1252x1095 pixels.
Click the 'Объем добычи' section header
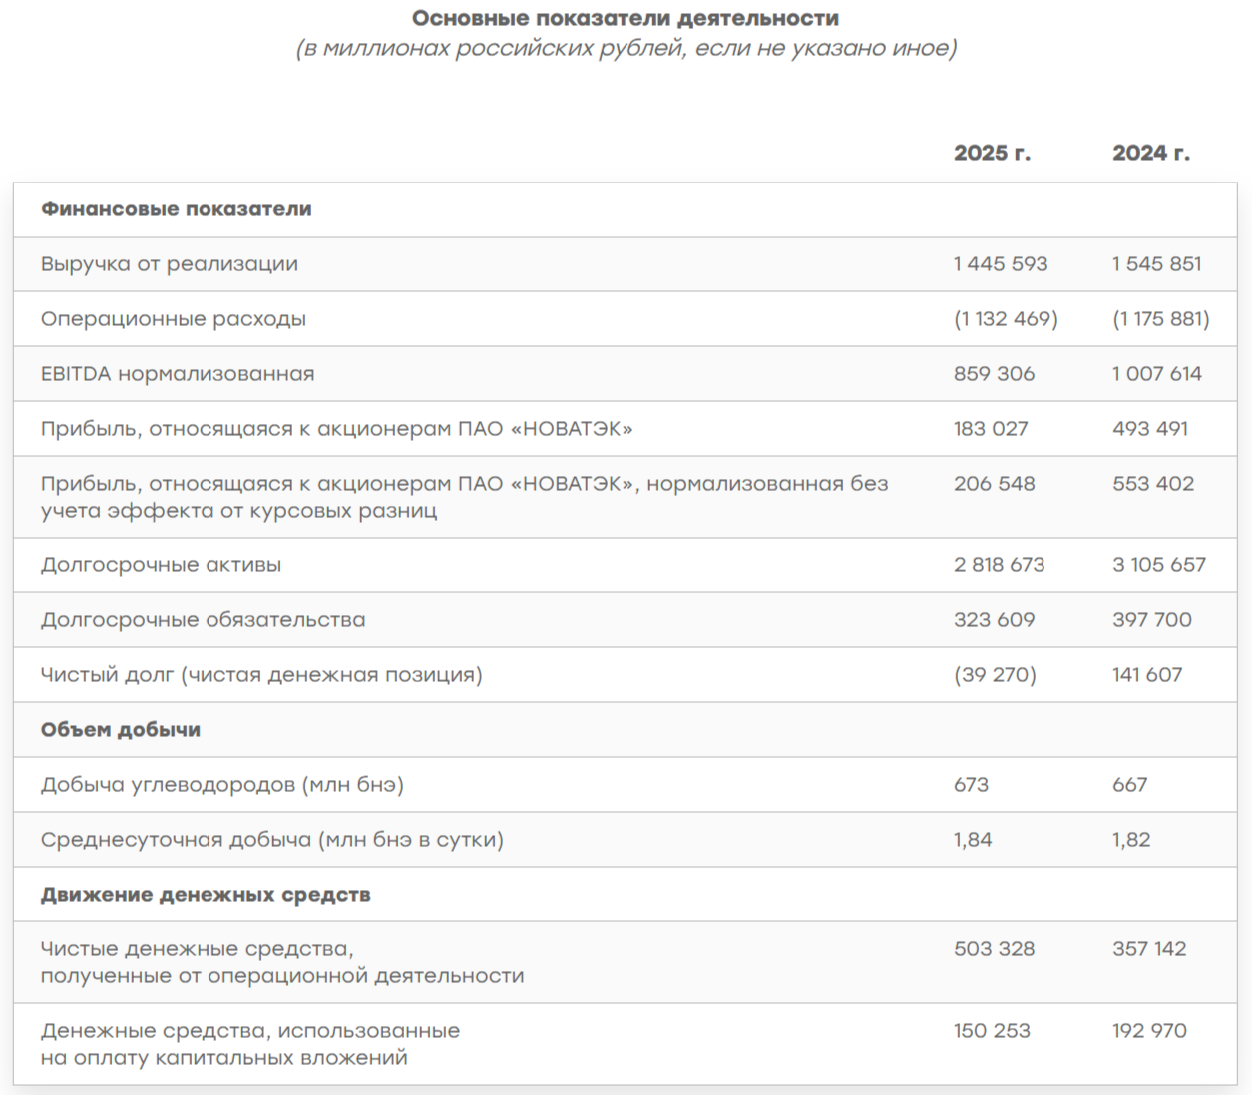pos(121,730)
